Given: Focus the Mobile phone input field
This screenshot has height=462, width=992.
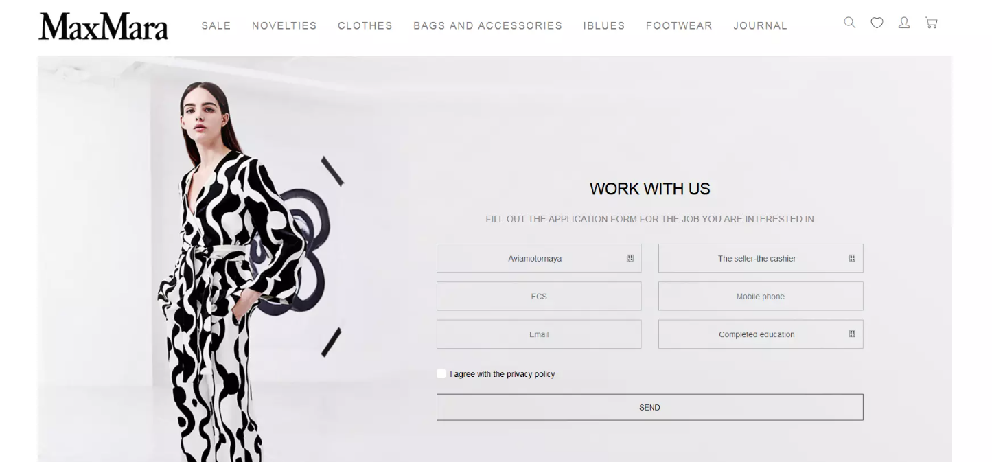Looking at the screenshot, I should pyautogui.click(x=761, y=297).
